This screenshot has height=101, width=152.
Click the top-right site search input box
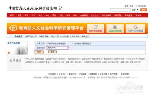121,10
